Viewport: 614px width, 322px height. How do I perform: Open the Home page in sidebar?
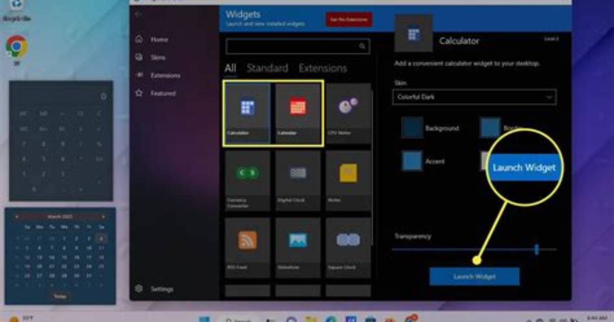coord(159,39)
